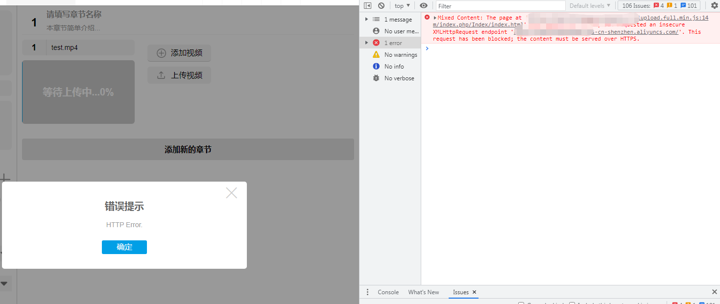Close the Issues tab with its x
The width and height of the screenshot is (720, 304).
[474, 292]
